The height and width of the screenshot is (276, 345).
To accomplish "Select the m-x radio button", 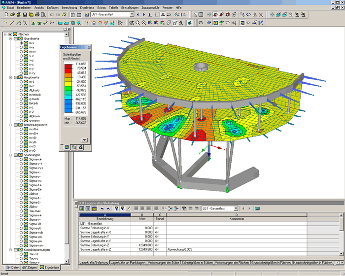I will 21,43.
